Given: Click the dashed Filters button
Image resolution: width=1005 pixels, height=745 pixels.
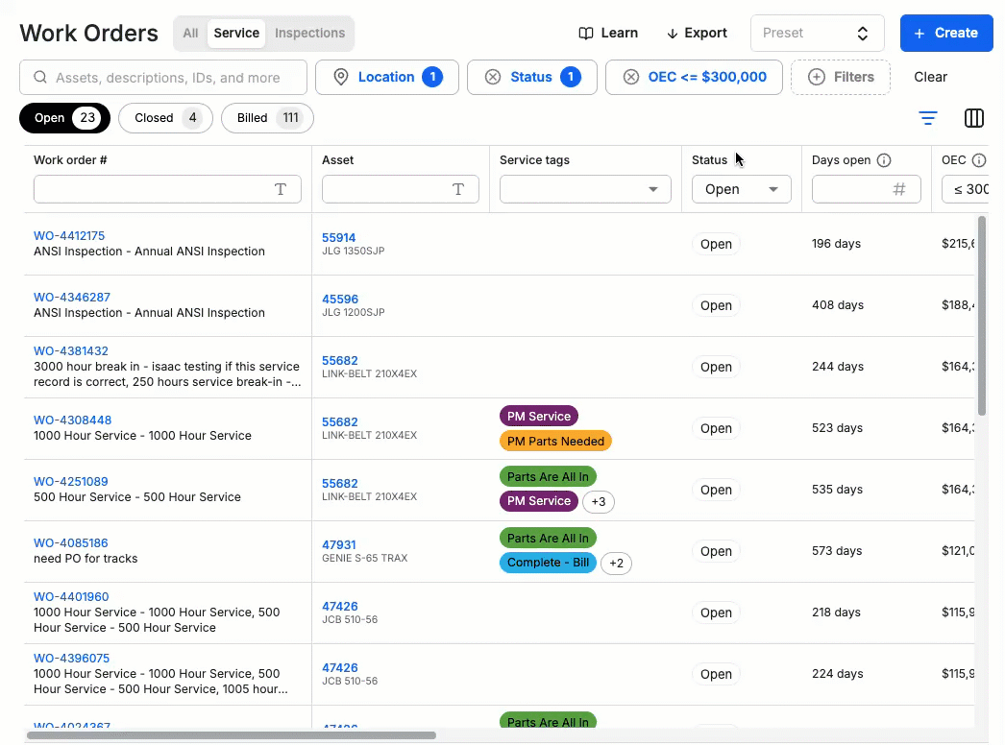Looking at the screenshot, I should point(841,78).
